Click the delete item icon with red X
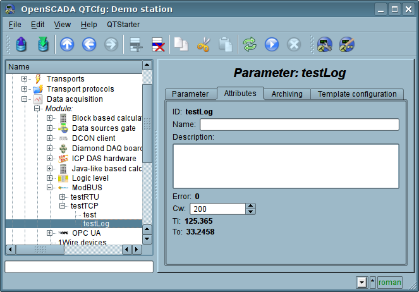 pos(157,44)
